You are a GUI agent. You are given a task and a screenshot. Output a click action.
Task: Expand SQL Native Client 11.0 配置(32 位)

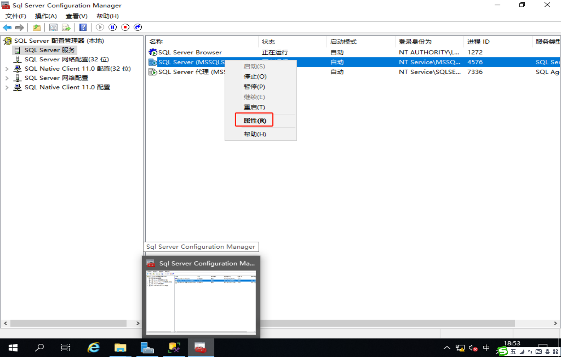(7, 69)
